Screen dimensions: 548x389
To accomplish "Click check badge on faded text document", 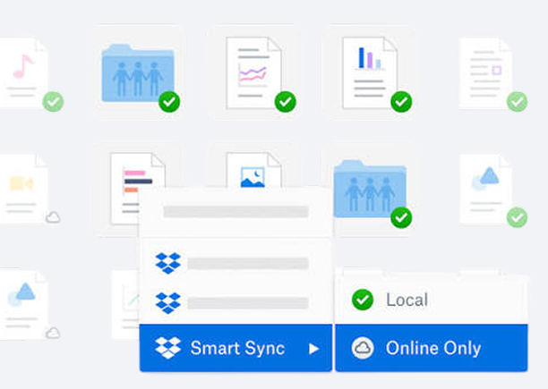I will 518,102.
